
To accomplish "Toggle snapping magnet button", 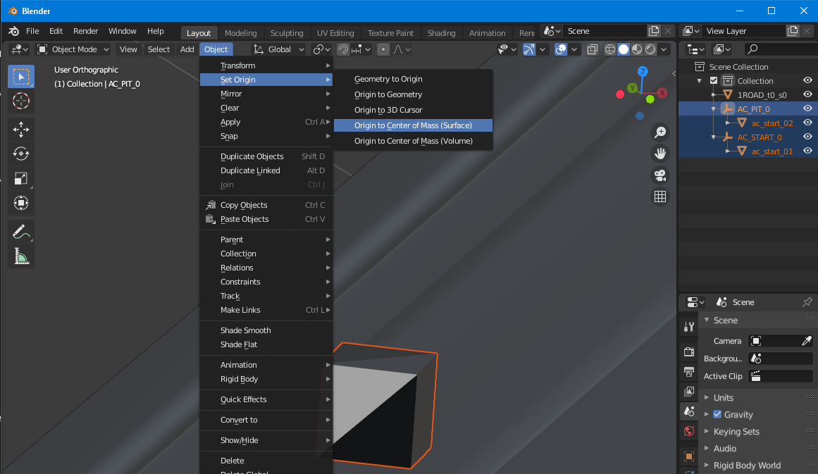I will click(x=342, y=49).
